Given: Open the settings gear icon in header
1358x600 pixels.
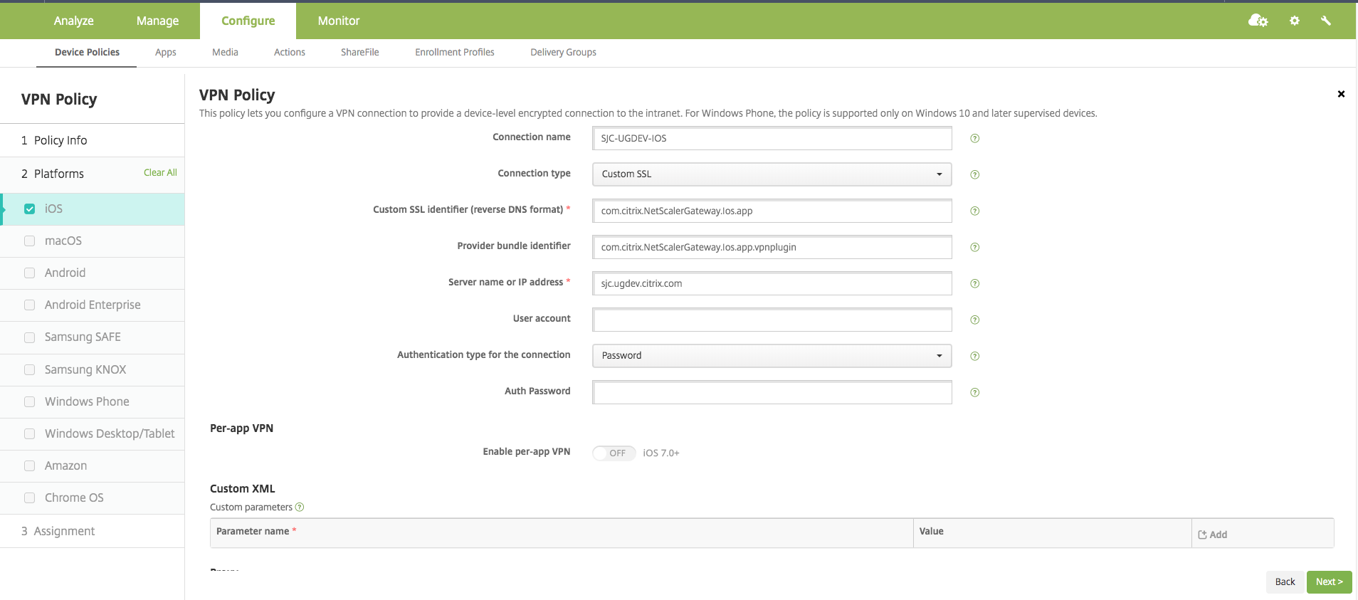Looking at the screenshot, I should [x=1294, y=21].
